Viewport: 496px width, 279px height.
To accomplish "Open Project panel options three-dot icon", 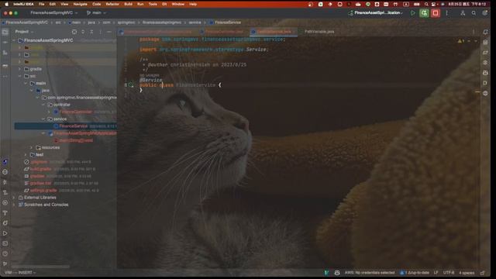I will click(x=100, y=32).
